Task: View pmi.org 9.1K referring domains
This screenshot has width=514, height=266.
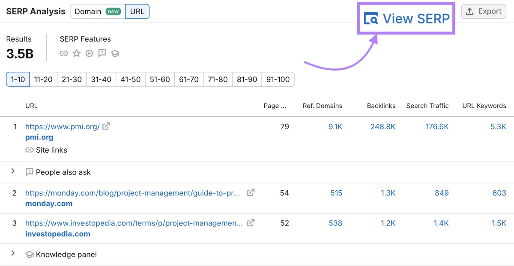Action: coord(335,127)
